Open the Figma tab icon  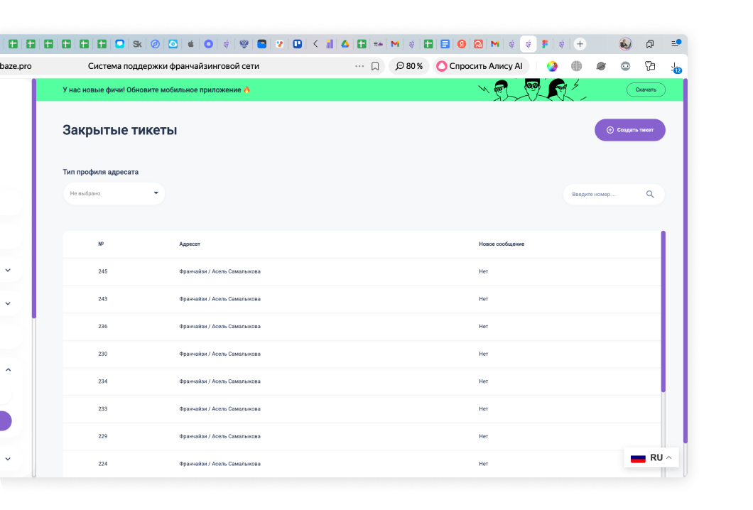tap(545, 44)
